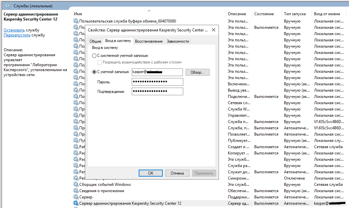
Task: Click Служба ра... description cell
Action: click(239, 166)
